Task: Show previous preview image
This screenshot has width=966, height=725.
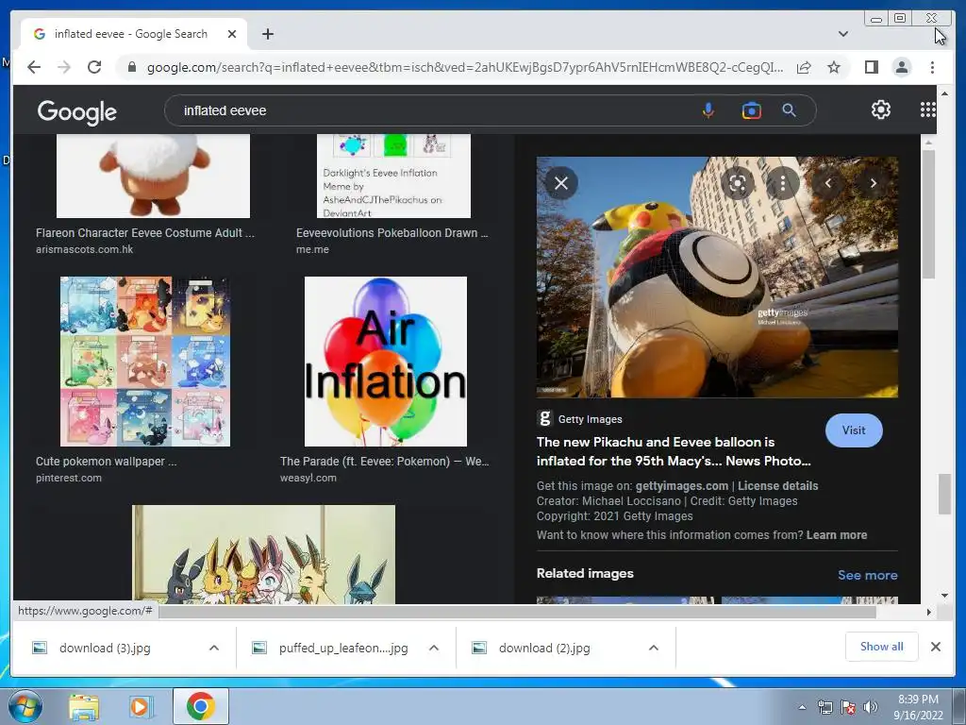Action: 828,183
